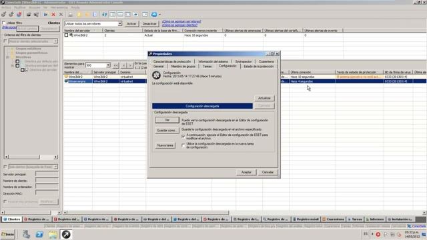Open the 'Mostrar clientes seleccionados' dropdown
Image resolution: width=427 pixels, height=240 pixels.
pos(55,41)
